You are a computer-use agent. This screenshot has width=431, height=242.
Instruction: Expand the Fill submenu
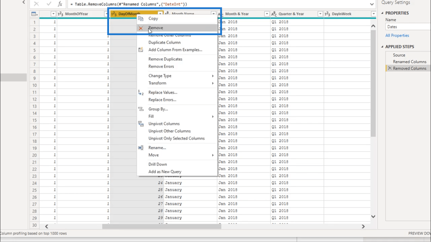click(x=213, y=116)
